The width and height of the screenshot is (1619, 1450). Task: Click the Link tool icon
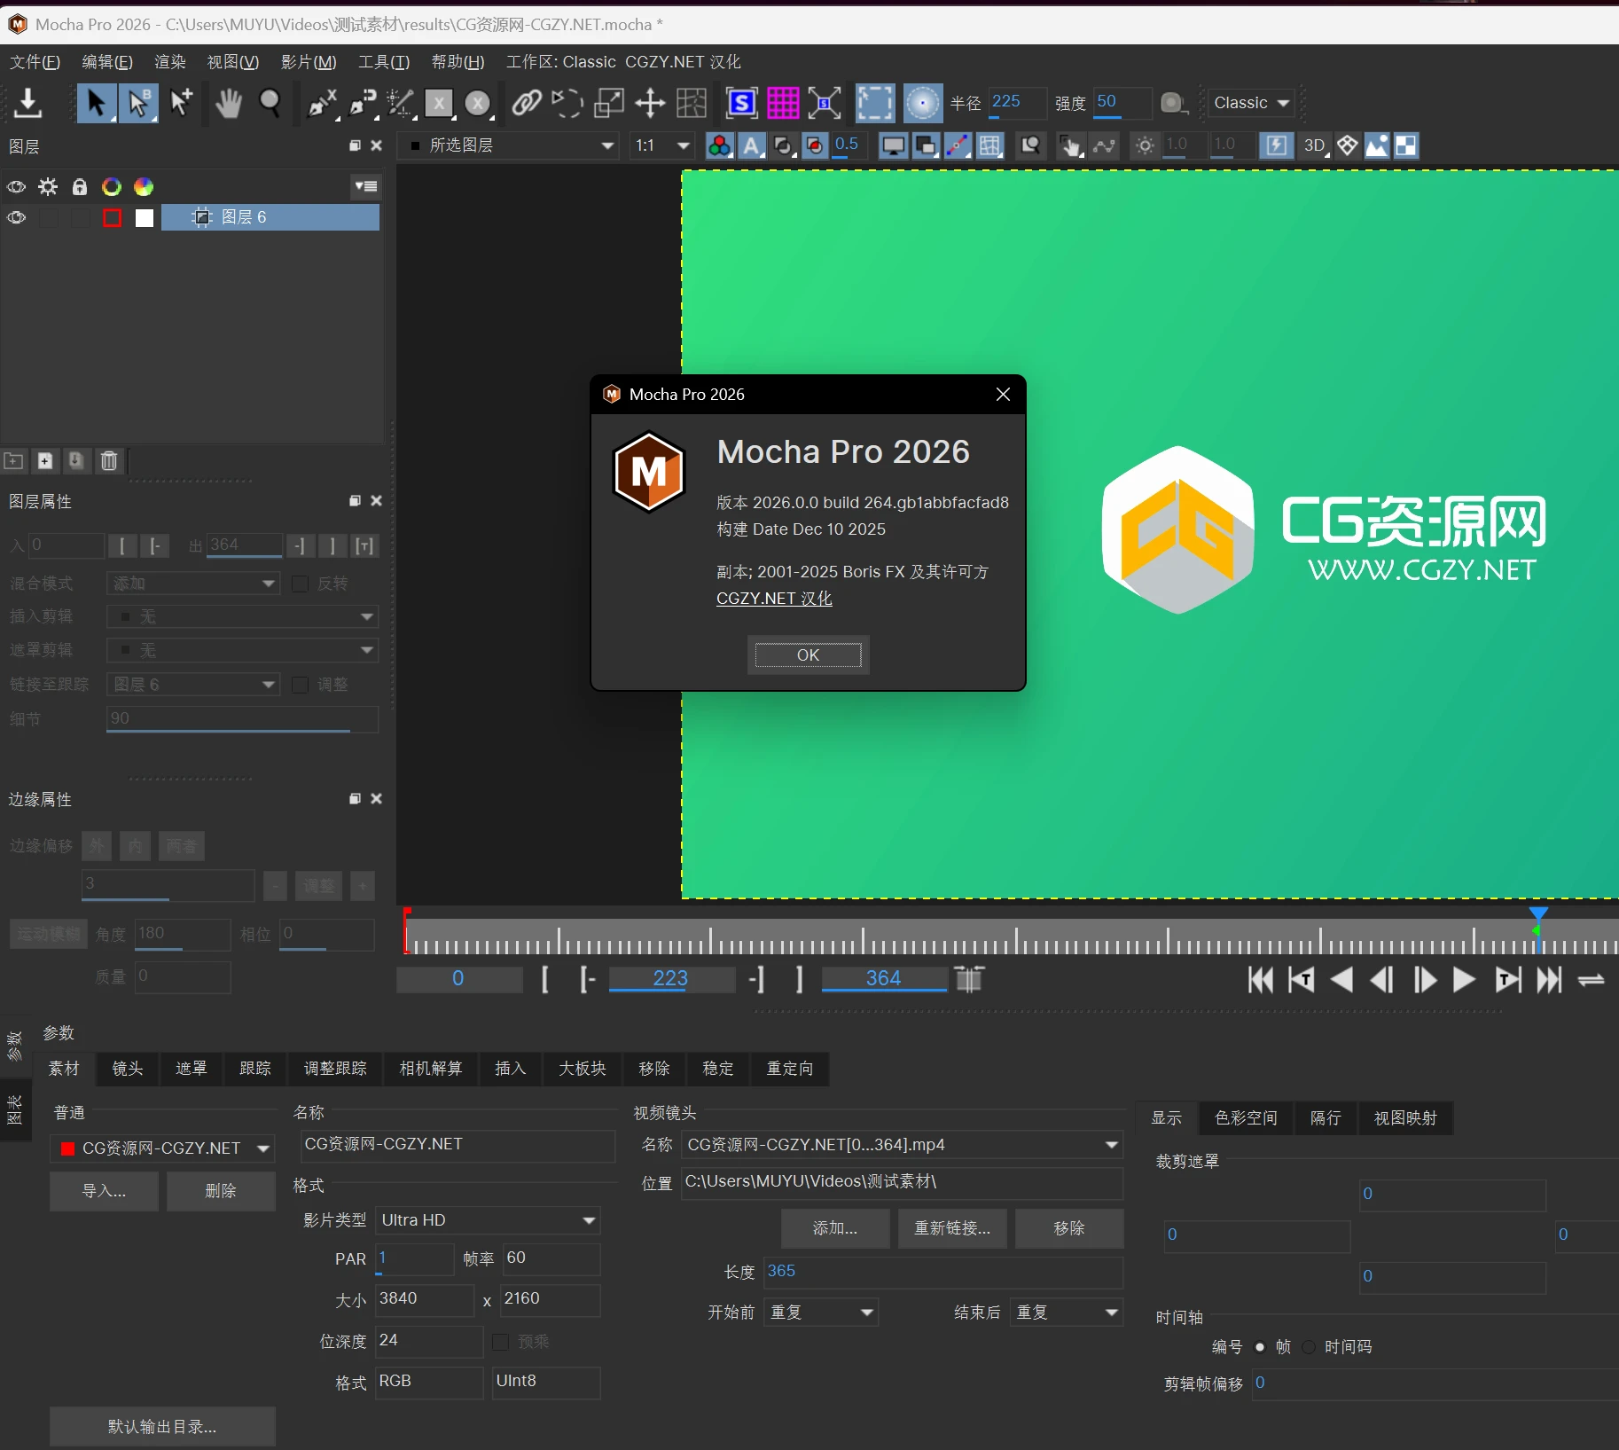click(525, 103)
